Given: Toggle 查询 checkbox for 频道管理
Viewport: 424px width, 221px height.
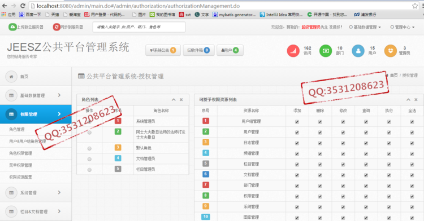Looking at the screenshot, I should (366, 153).
